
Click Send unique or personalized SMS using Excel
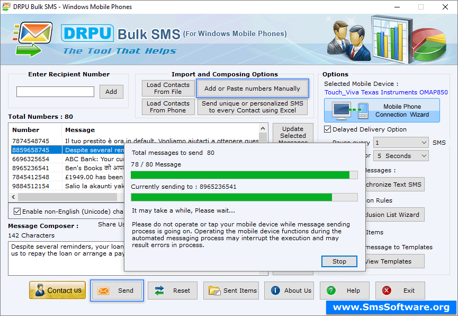coord(253,107)
